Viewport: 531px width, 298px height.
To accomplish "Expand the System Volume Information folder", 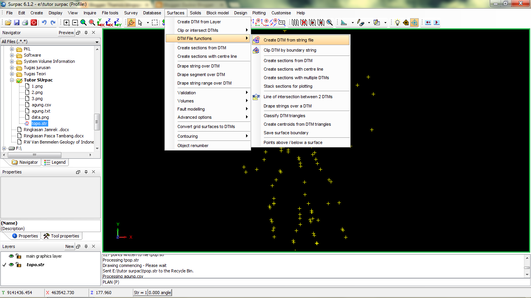I will [x=12, y=61].
